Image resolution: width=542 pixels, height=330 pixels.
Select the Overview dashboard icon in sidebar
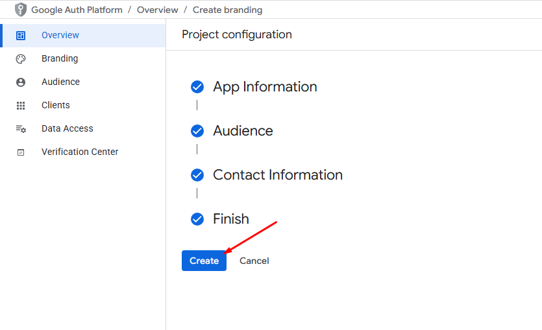tap(21, 35)
